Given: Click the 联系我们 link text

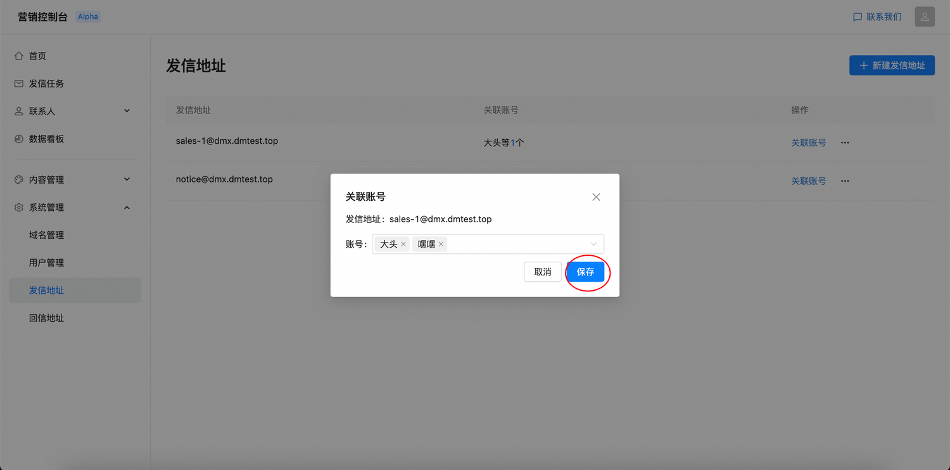Looking at the screenshot, I should coord(884,17).
